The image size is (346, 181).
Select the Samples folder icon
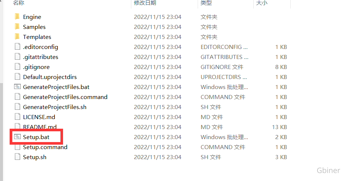pyautogui.click(x=17, y=26)
